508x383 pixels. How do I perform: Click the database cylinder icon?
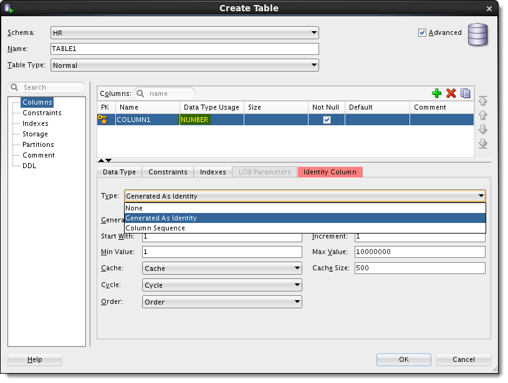tap(477, 34)
